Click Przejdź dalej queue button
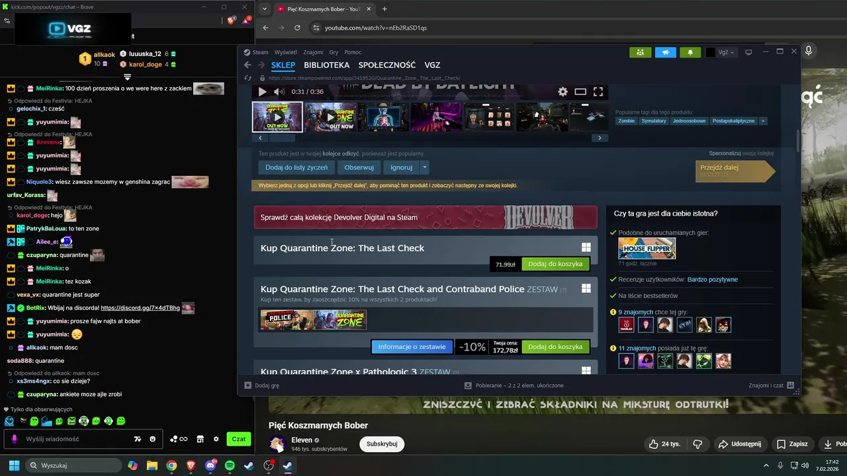Viewport: 847px width, 476px height. tap(735, 171)
